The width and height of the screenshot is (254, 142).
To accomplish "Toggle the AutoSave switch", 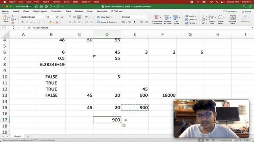I will click(x=29, y=6).
